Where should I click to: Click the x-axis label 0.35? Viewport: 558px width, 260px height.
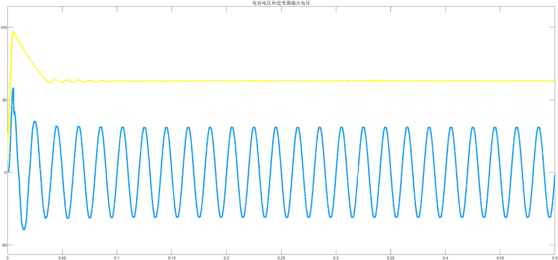click(x=391, y=258)
